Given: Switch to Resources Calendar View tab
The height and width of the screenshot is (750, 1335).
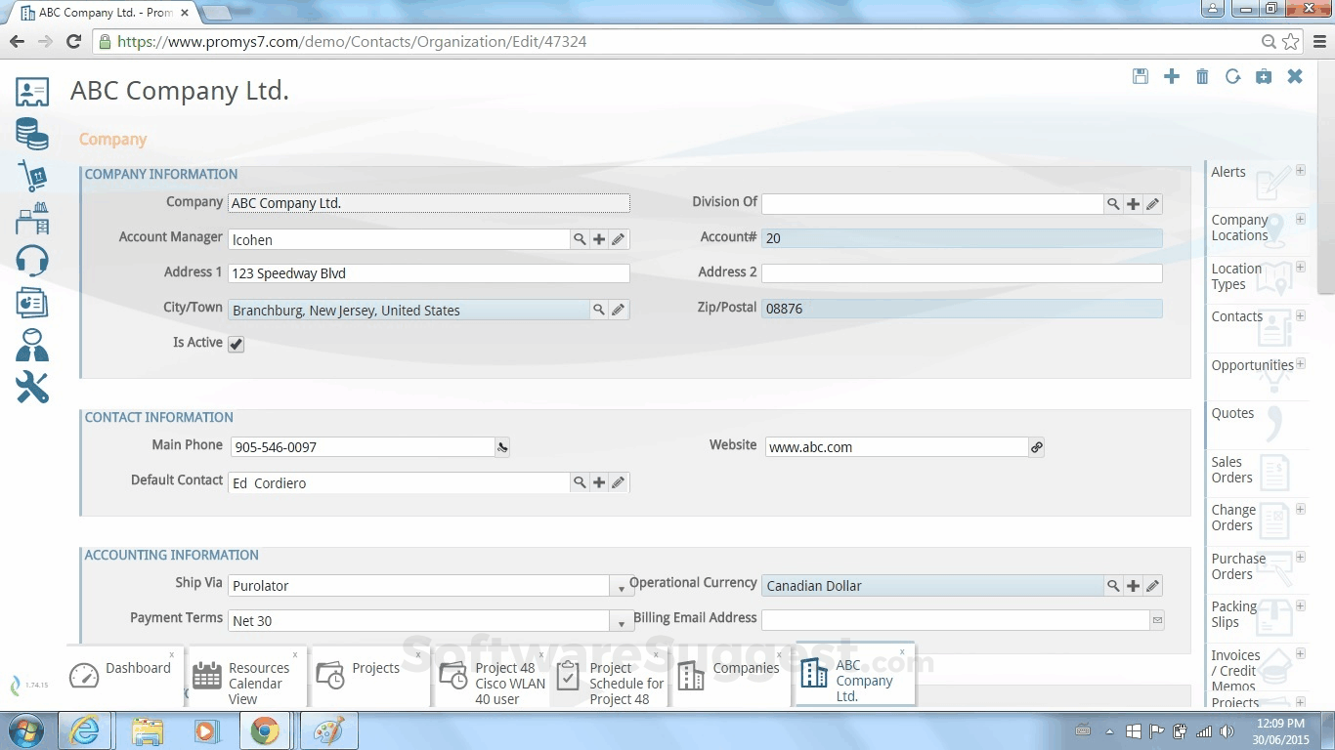Looking at the screenshot, I should [246, 676].
